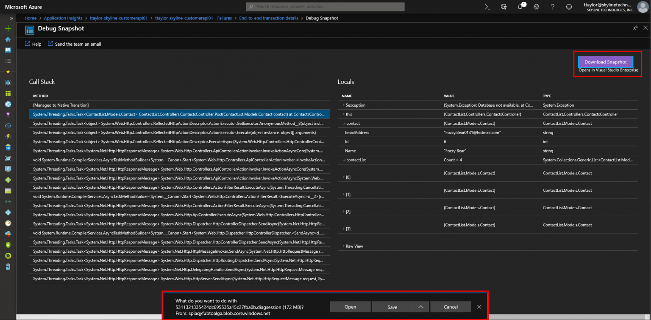Open portal settings gear
The height and width of the screenshot is (320, 651).
click(x=536, y=7)
